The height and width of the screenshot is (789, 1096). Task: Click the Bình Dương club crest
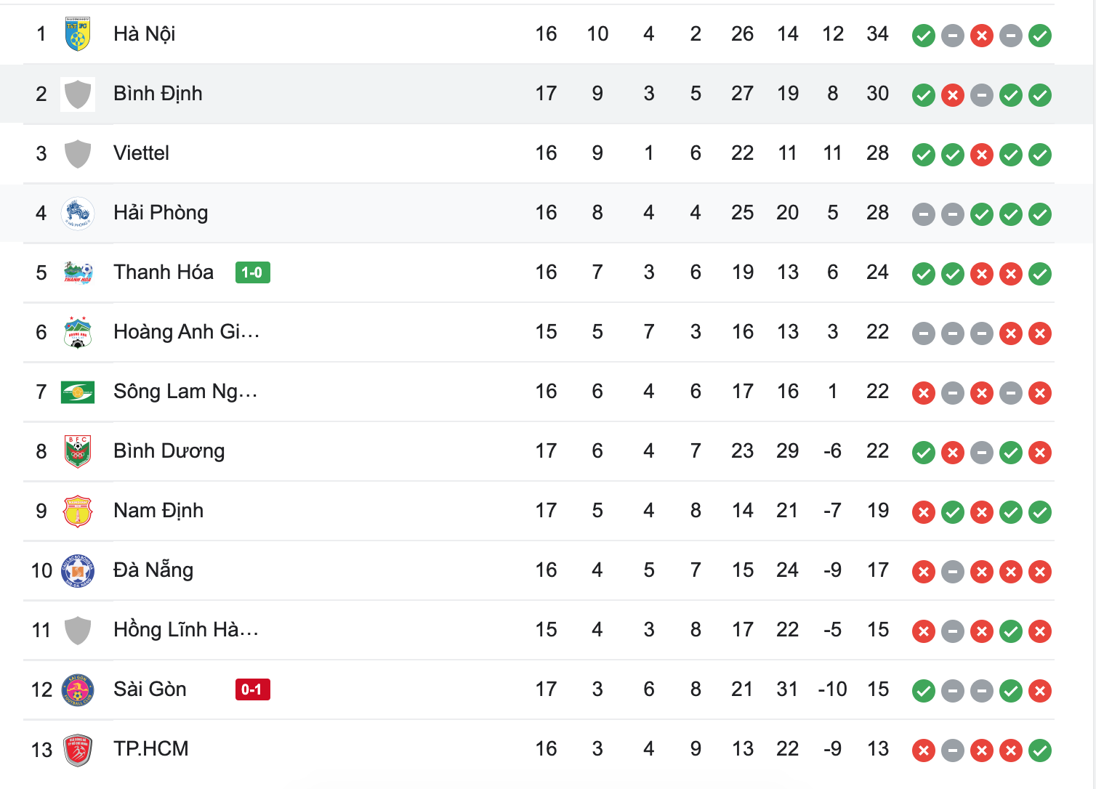click(78, 451)
